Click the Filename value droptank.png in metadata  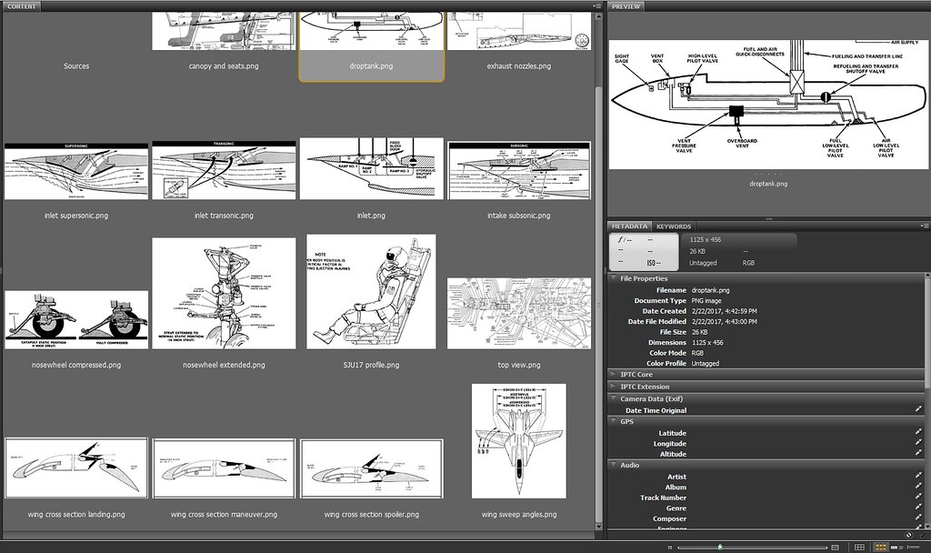(x=711, y=290)
